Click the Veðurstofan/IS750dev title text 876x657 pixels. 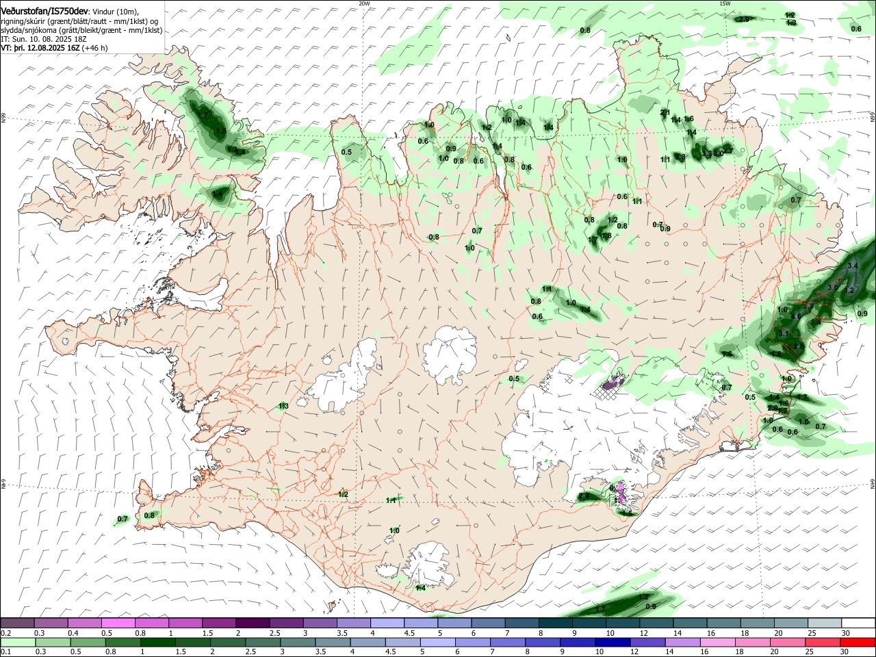click(44, 12)
